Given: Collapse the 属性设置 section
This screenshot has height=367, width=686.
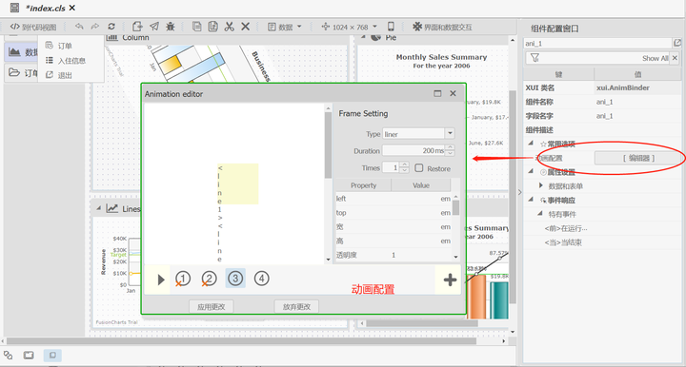Looking at the screenshot, I should pyautogui.click(x=531, y=171).
